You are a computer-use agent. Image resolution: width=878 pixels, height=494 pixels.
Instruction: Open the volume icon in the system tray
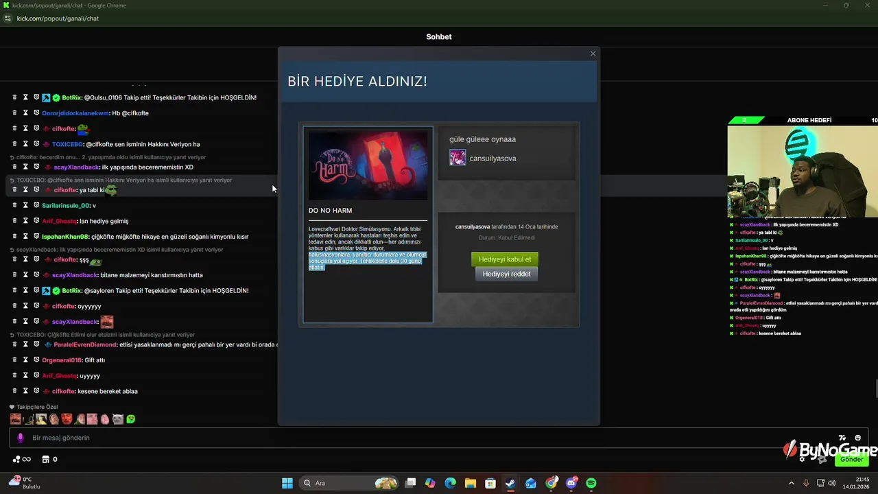[833, 483]
